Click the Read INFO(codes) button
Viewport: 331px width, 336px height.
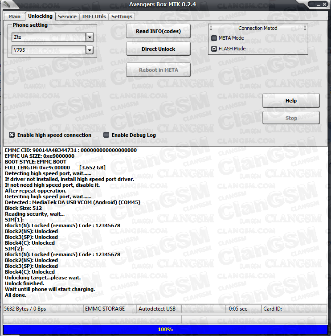tap(158, 31)
